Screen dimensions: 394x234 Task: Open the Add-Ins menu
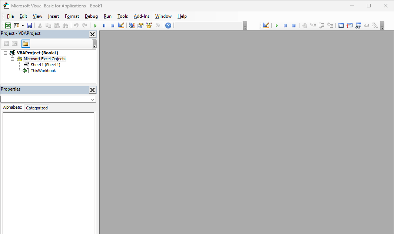(142, 16)
